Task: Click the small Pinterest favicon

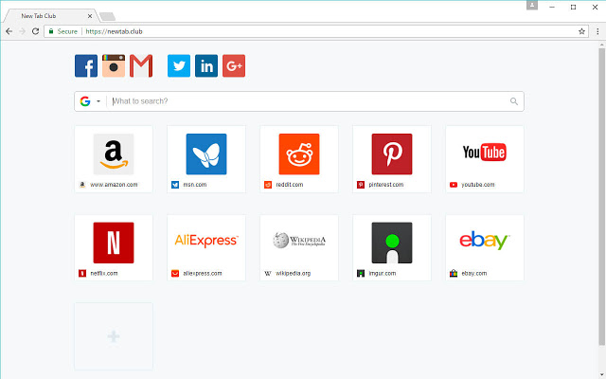Action: click(361, 185)
